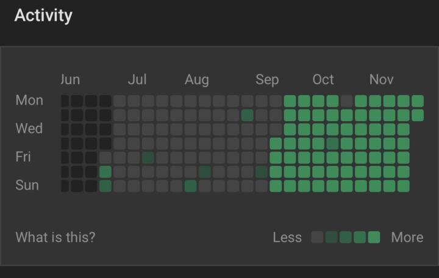Click the fourth legend swatch from the left
439x278 pixels.
[x=360, y=237]
